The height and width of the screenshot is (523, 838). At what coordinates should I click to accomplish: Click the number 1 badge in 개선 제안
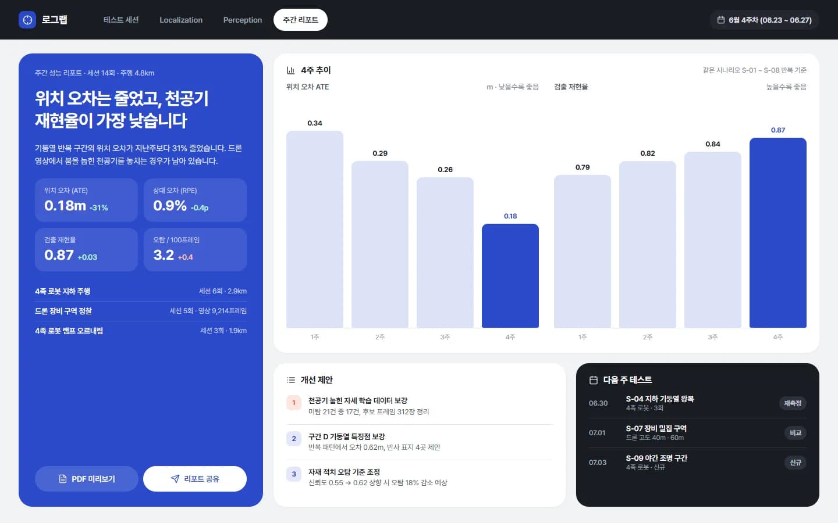coord(294,403)
